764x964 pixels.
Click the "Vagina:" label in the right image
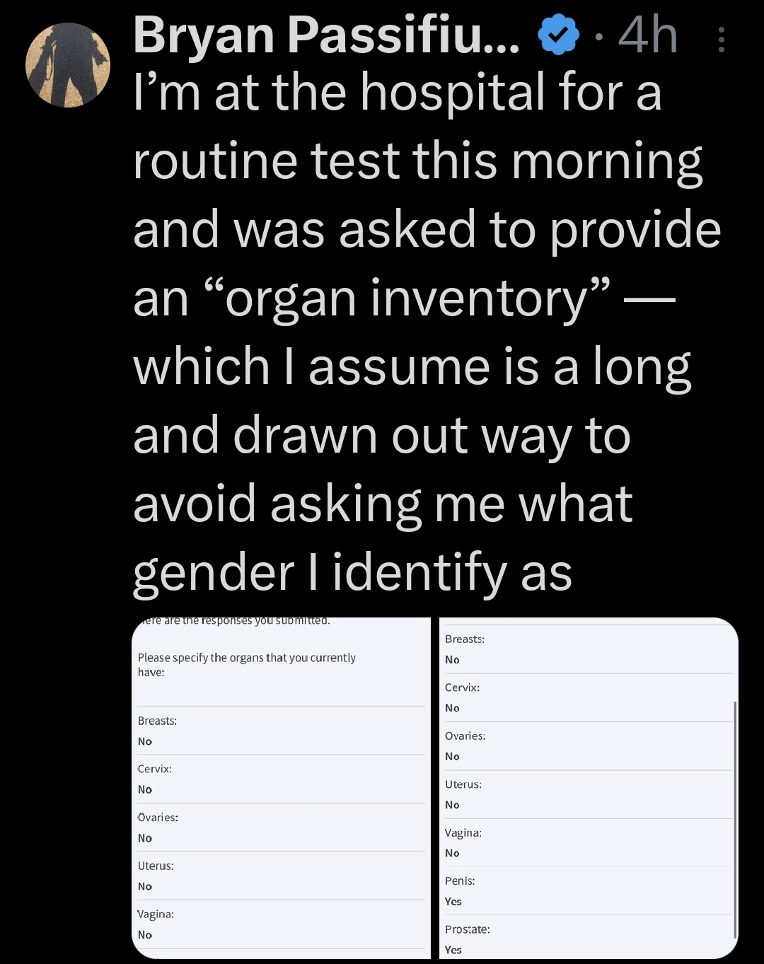pyautogui.click(x=463, y=833)
